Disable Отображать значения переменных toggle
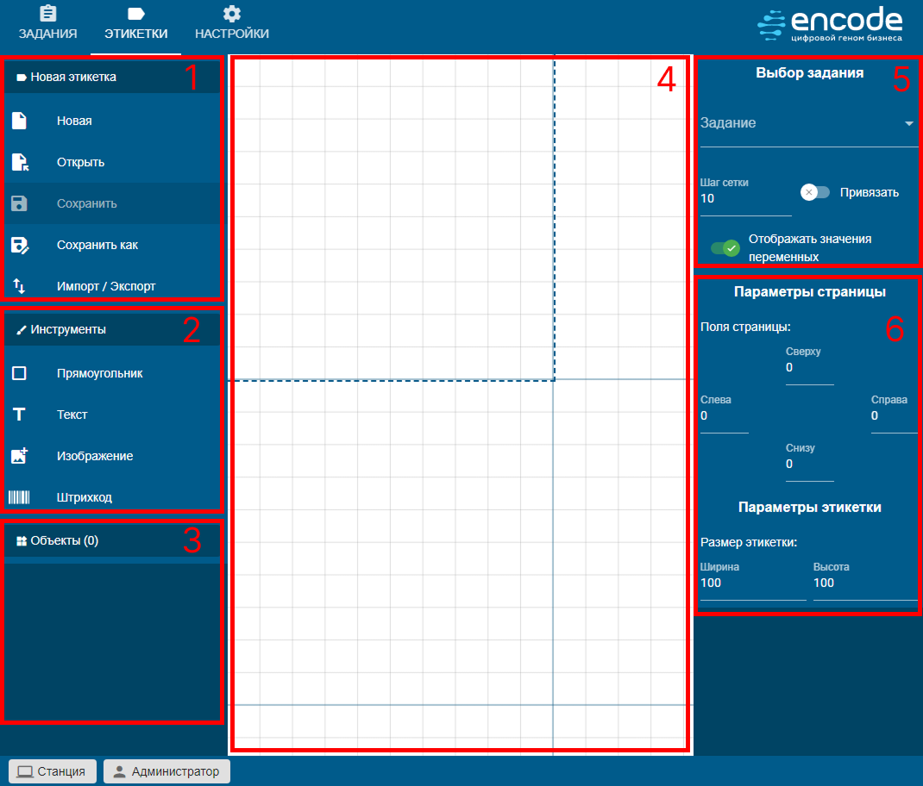The width and height of the screenshot is (923, 786). pyautogui.click(x=725, y=248)
